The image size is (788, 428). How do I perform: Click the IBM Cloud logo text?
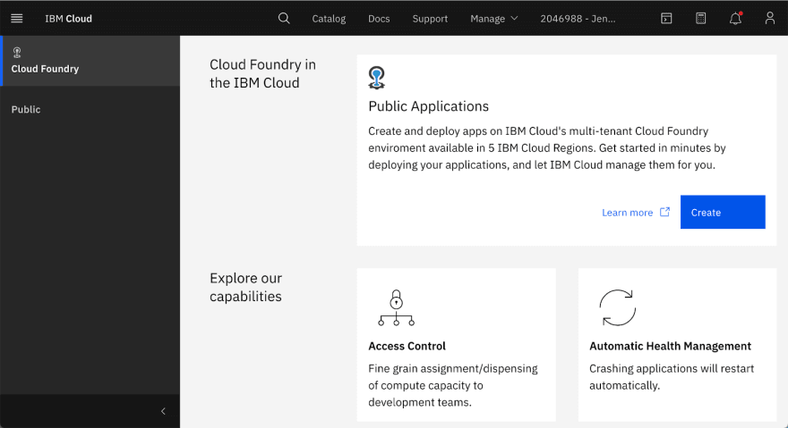[68, 19]
